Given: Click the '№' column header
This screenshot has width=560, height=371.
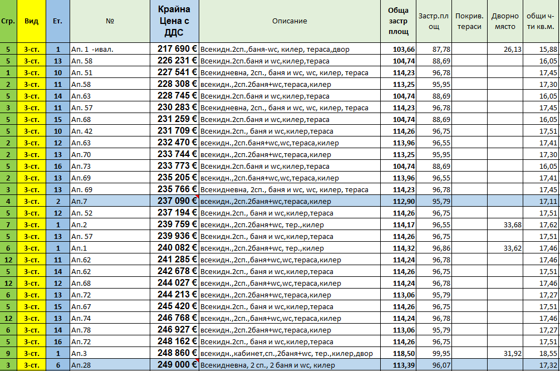Looking at the screenshot, I should click(110, 21).
